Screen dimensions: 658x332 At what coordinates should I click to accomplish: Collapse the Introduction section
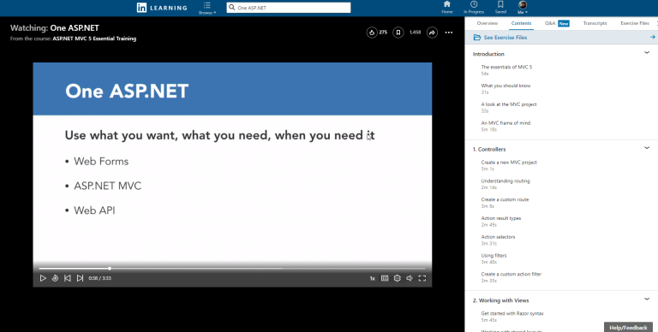pos(647,53)
